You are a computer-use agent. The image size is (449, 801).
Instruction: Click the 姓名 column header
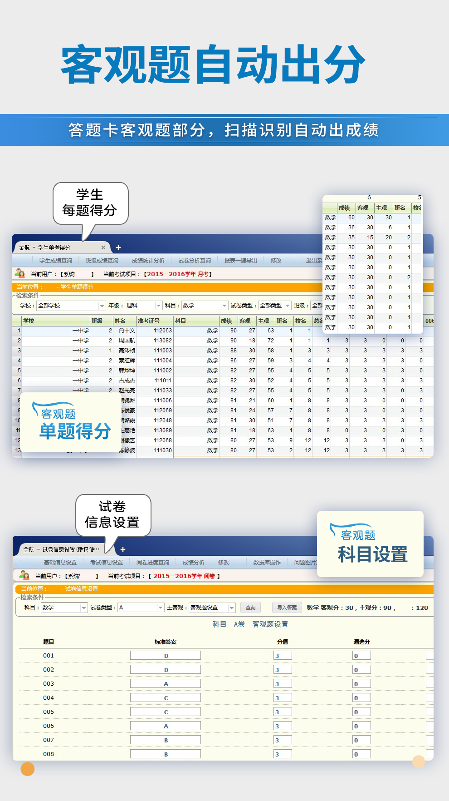(124, 321)
